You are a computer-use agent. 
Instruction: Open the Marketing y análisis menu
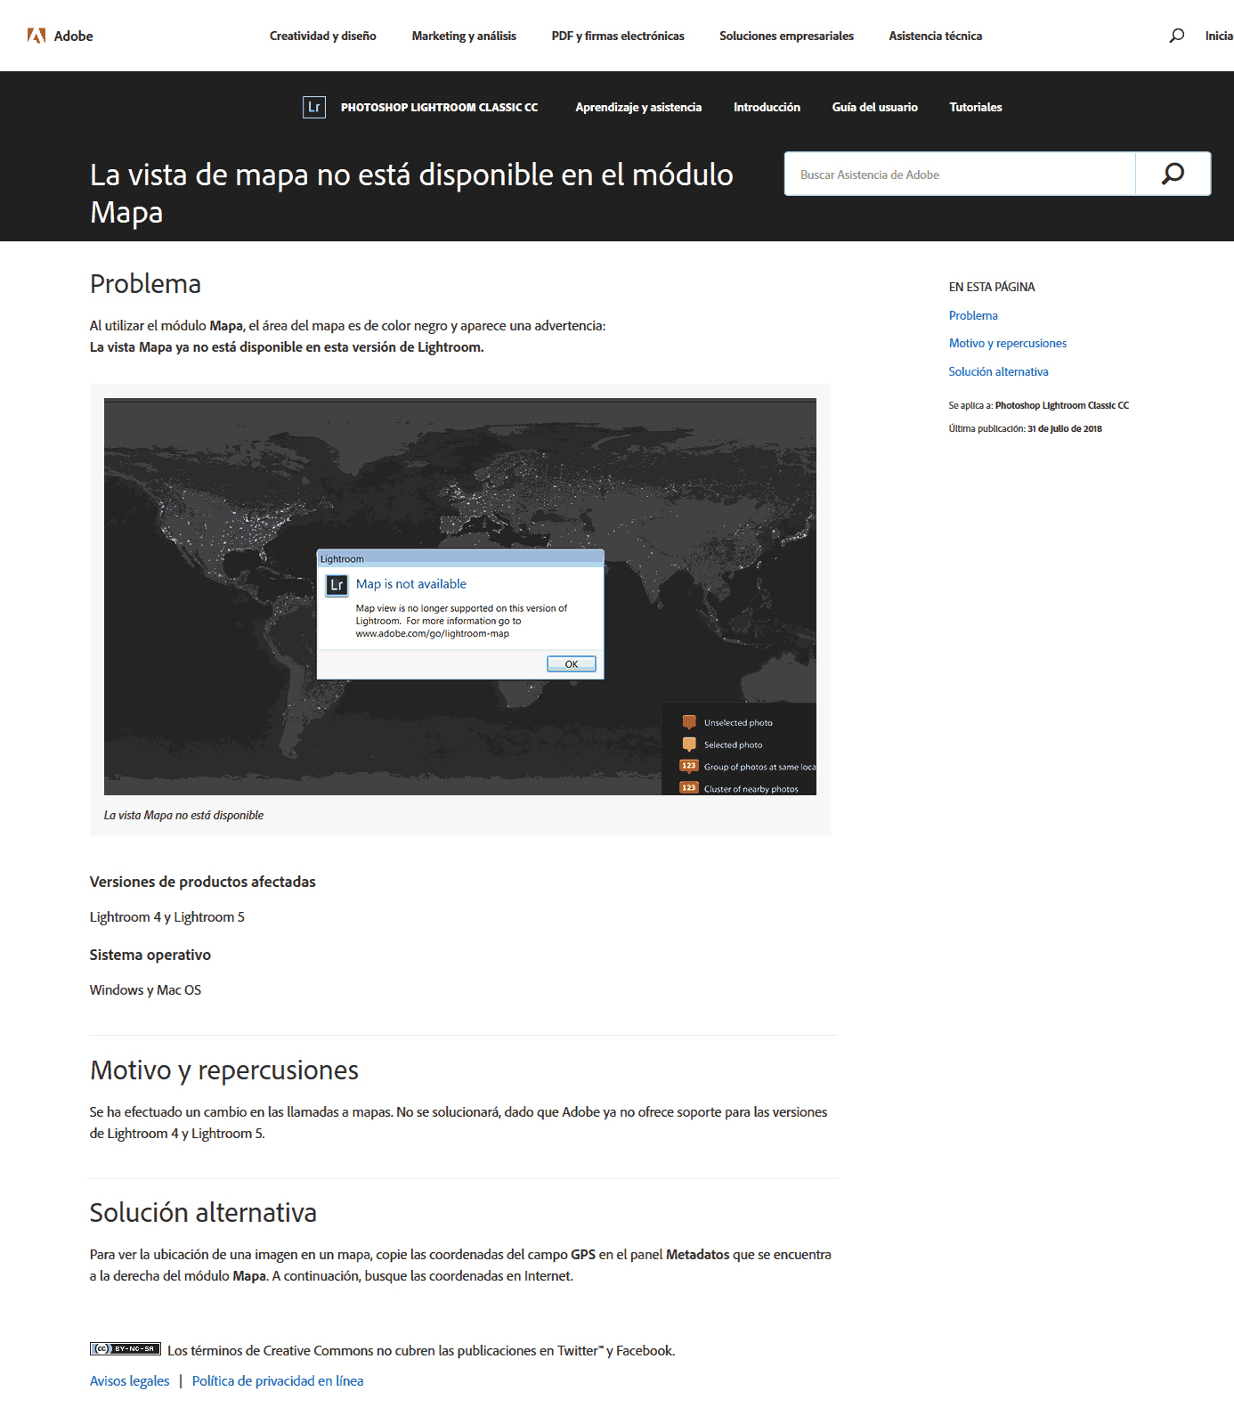point(464,36)
